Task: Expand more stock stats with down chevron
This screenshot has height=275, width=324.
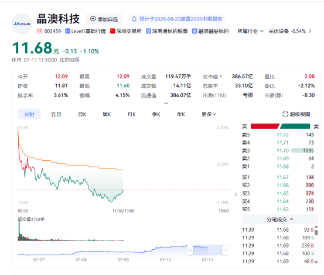Action: click(x=166, y=103)
